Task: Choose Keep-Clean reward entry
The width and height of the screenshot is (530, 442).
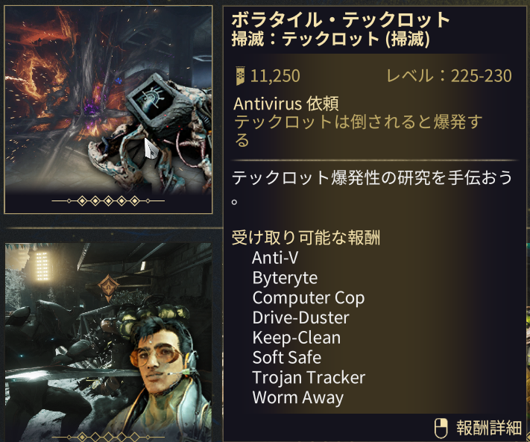Action: click(x=297, y=338)
